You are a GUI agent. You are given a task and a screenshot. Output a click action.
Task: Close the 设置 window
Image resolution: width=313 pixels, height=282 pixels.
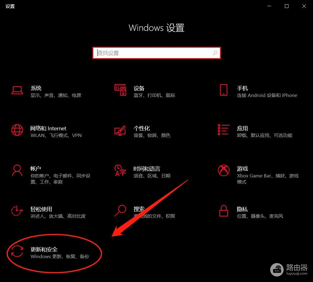pyautogui.click(x=304, y=6)
